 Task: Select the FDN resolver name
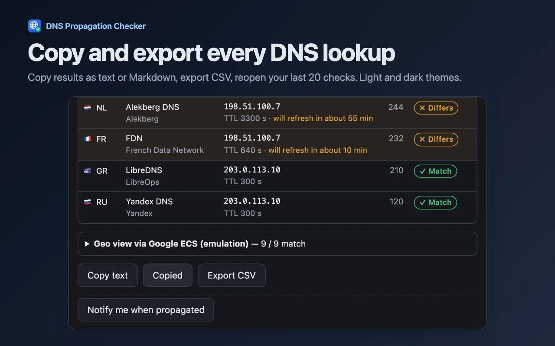pos(134,138)
